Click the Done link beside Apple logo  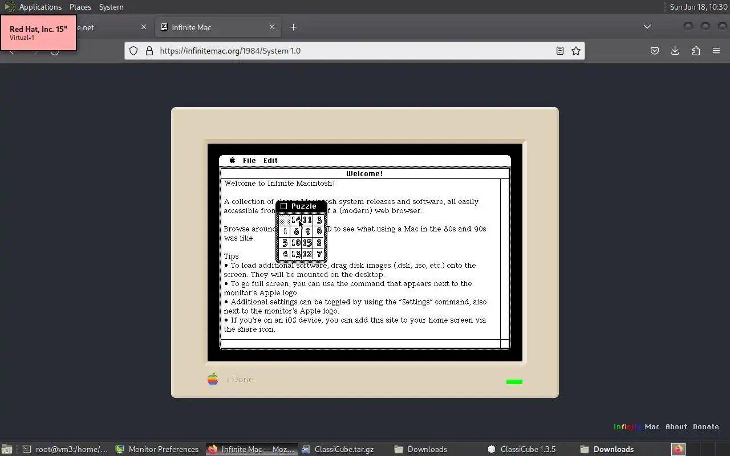click(240, 380)
